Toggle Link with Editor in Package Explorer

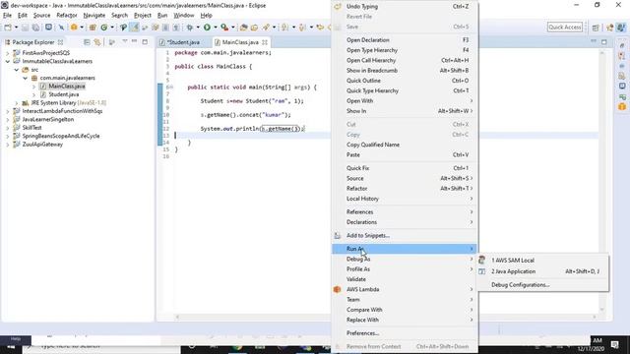click(x=97, y=41)
